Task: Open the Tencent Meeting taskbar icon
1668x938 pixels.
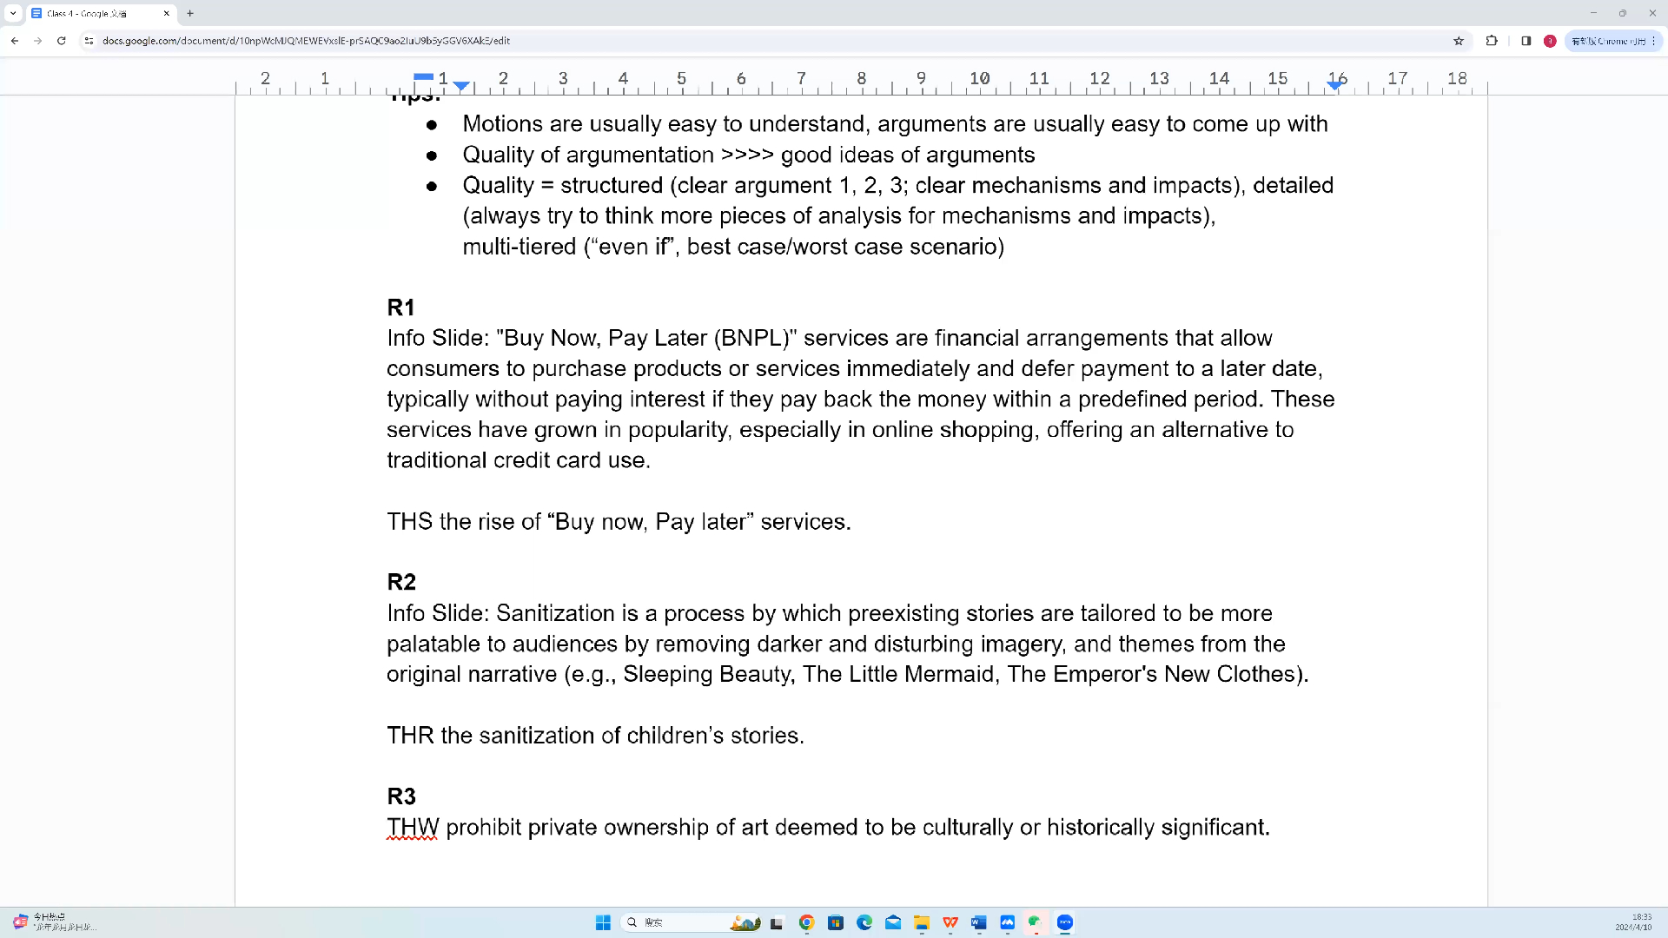Action: pyautogui.click(x=1008, y=922)
